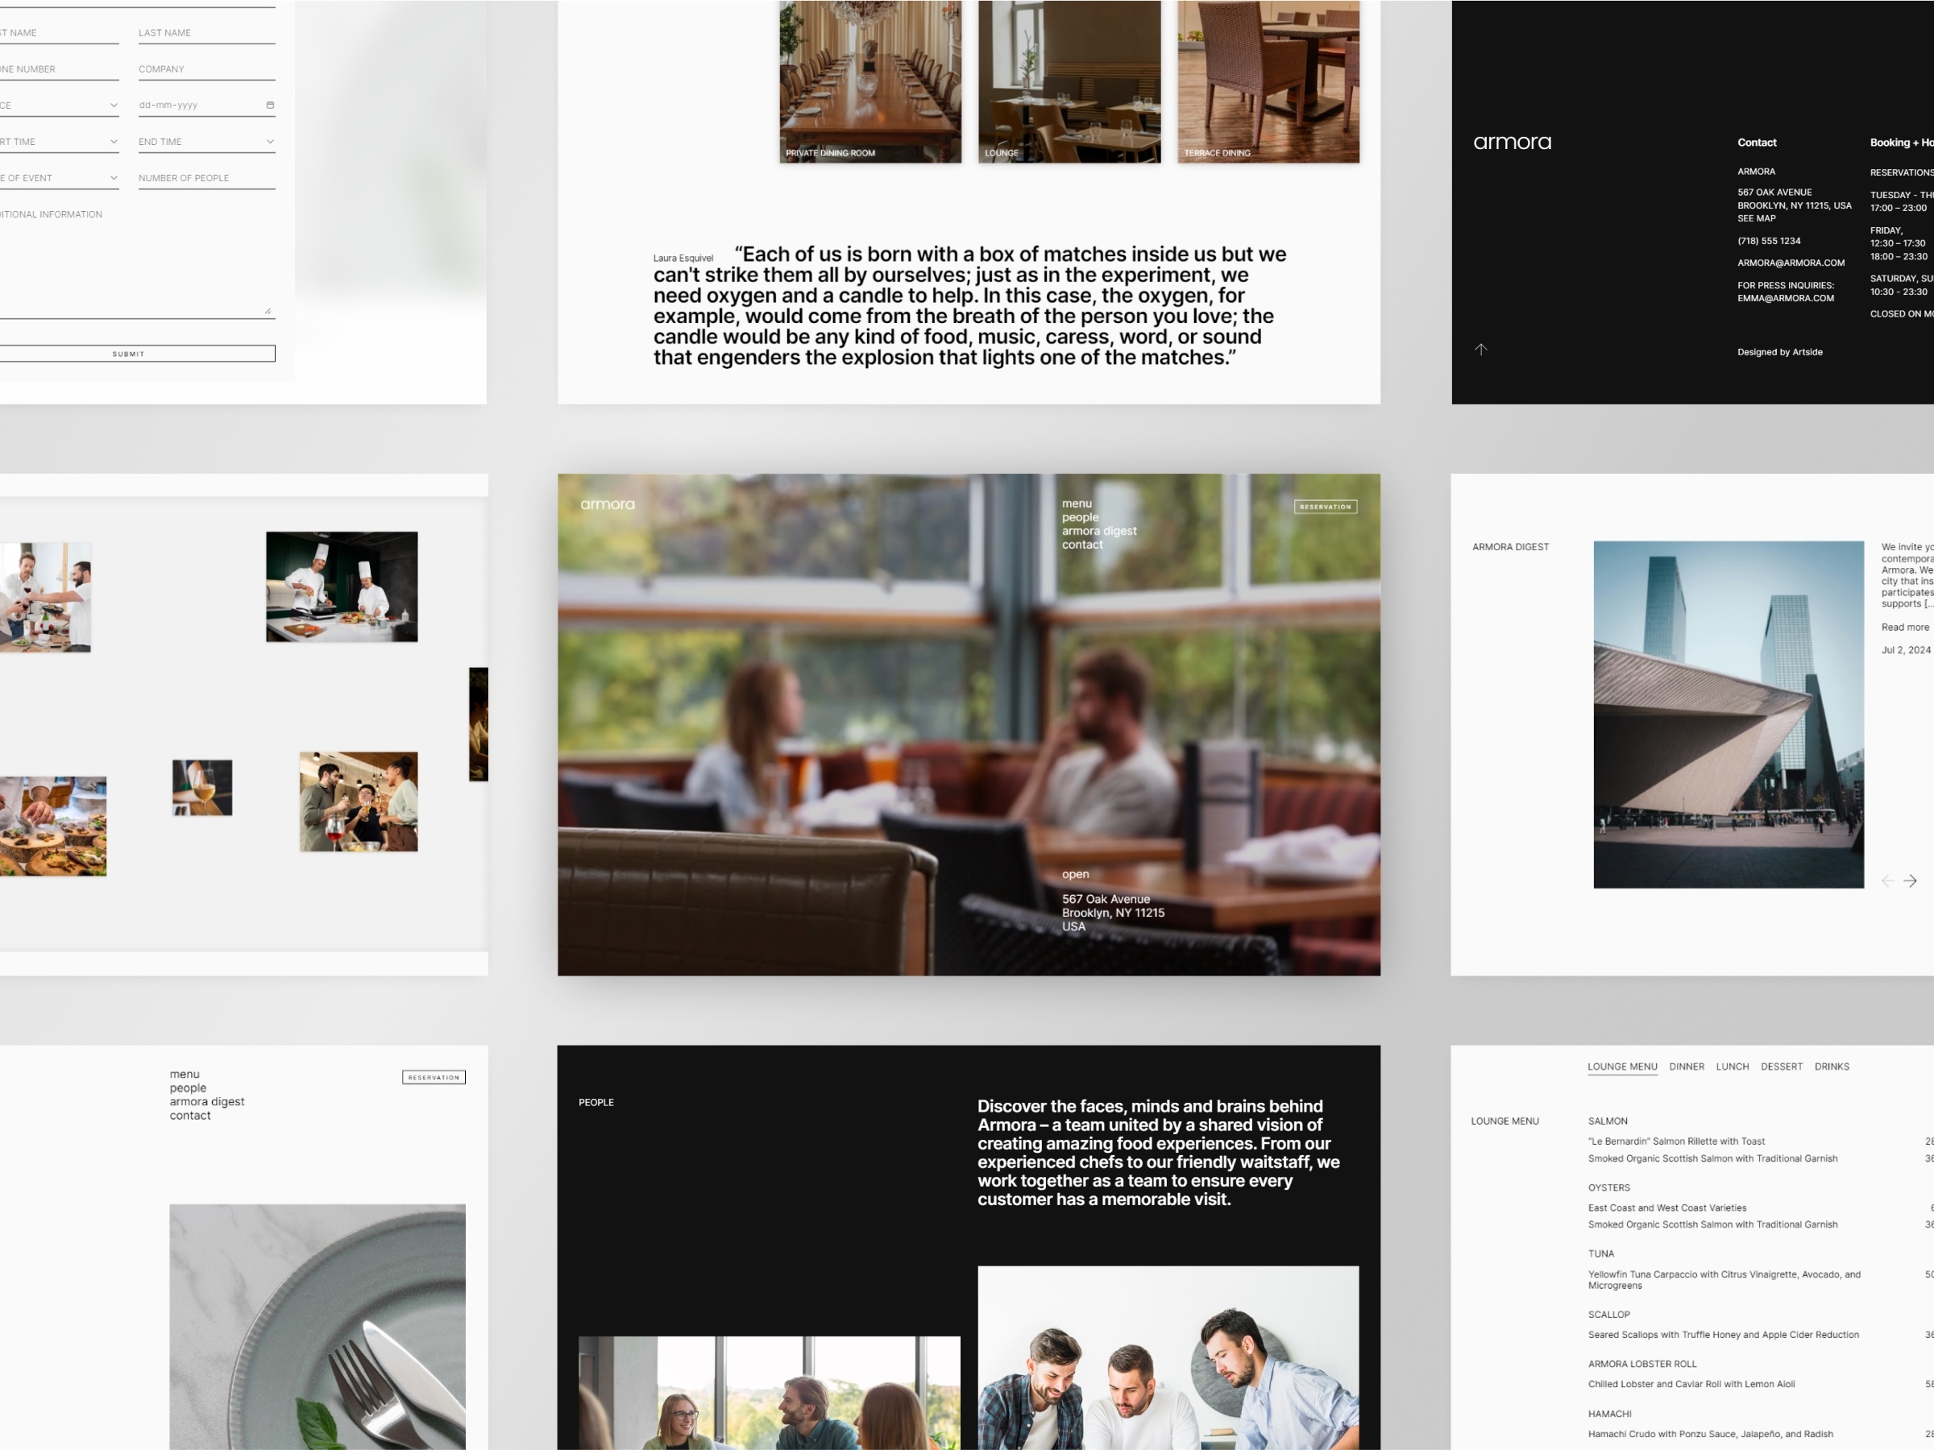This screenshot has height=1450, width=1934.
Task: Click SUBMIT button on reservation form
Action: coord(128,354)
